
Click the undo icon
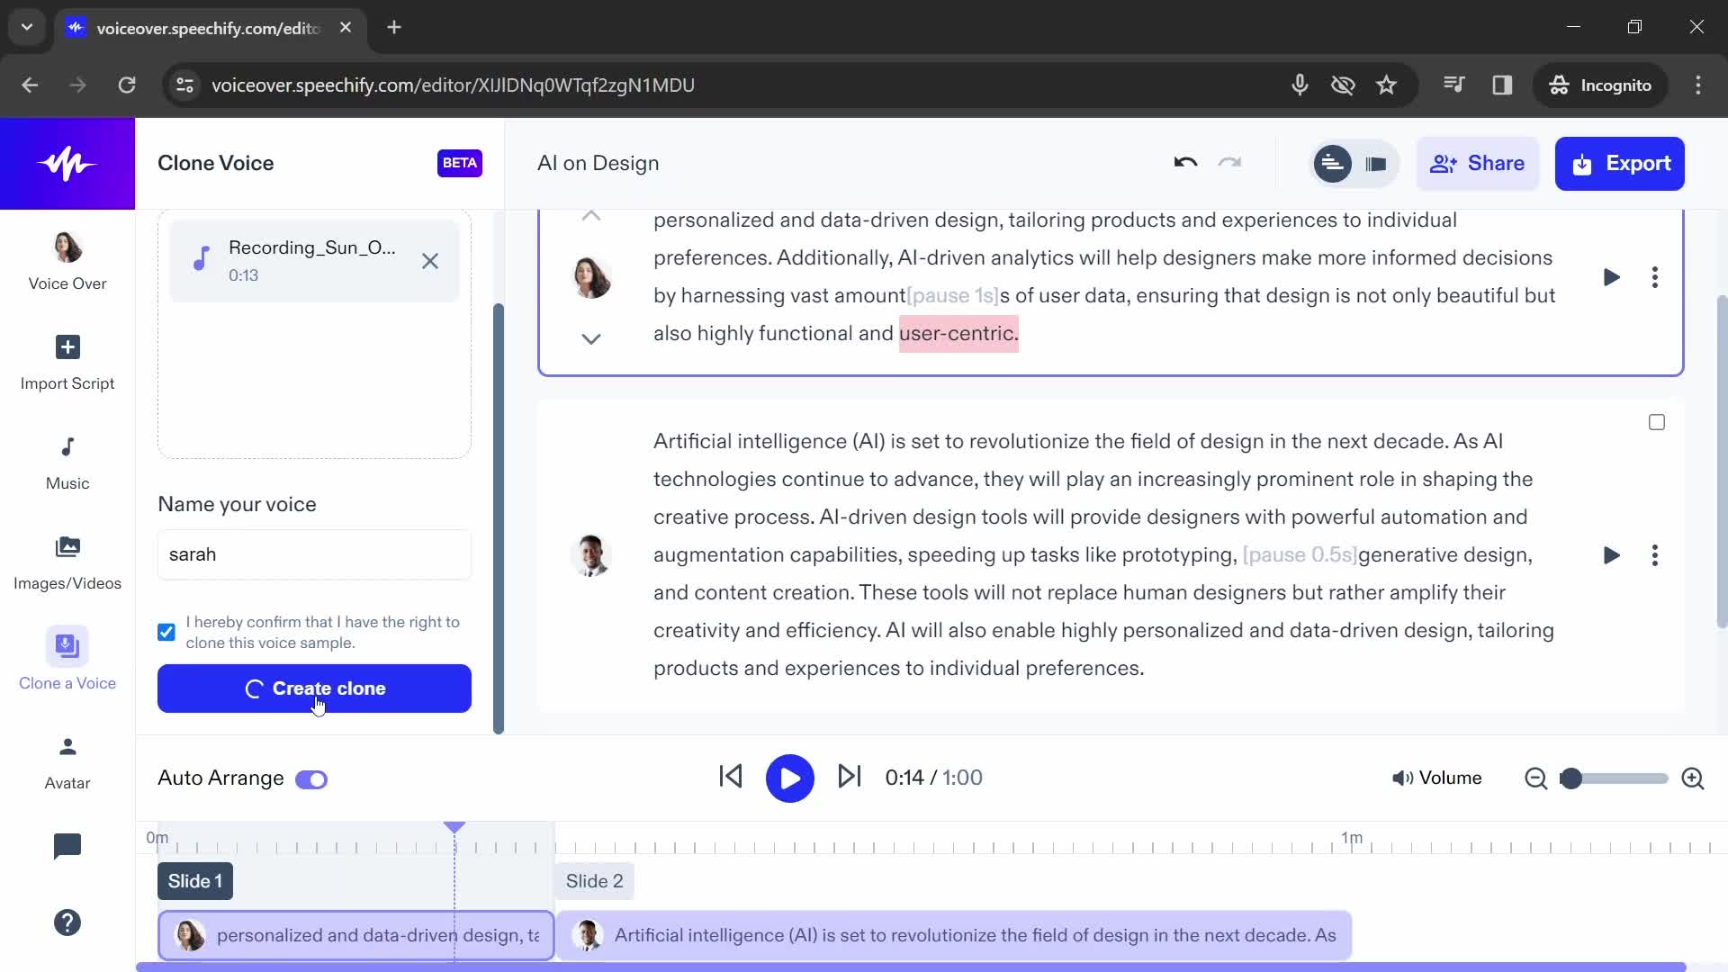pos(1185,163)
